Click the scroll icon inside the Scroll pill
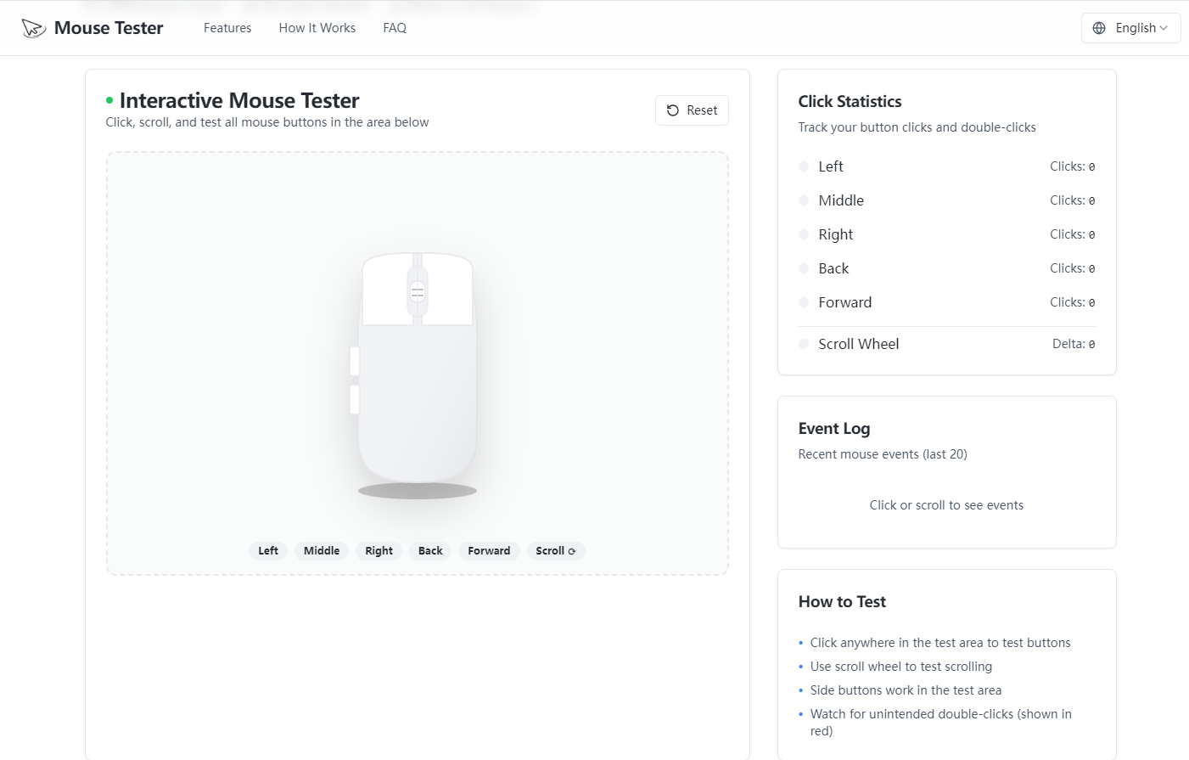Screen dimensions: 1189x760 (572, 550)
